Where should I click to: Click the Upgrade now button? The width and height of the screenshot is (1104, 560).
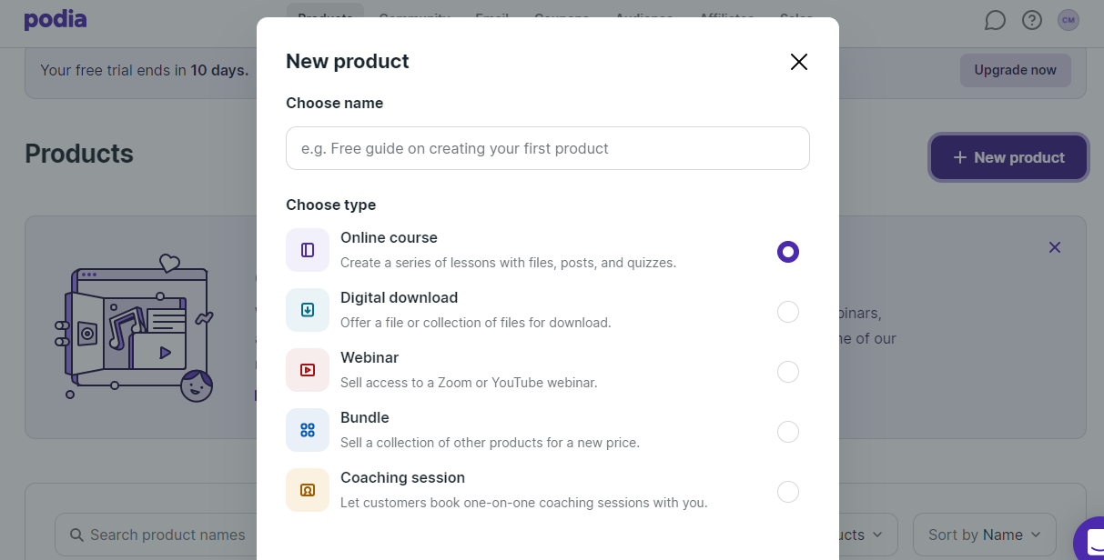pyautogui.click(x=1015, y=70)
